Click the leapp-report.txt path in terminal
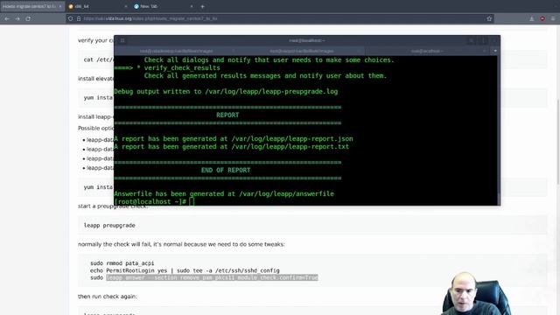This screenshot has height=315, width=560. 290,147
